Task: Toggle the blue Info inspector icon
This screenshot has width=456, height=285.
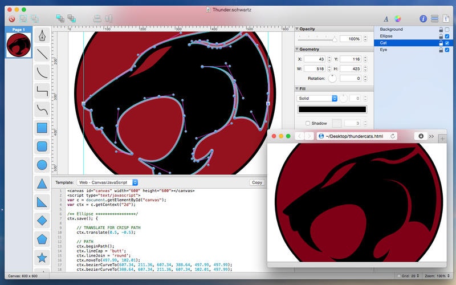Action: pos(423,19)
